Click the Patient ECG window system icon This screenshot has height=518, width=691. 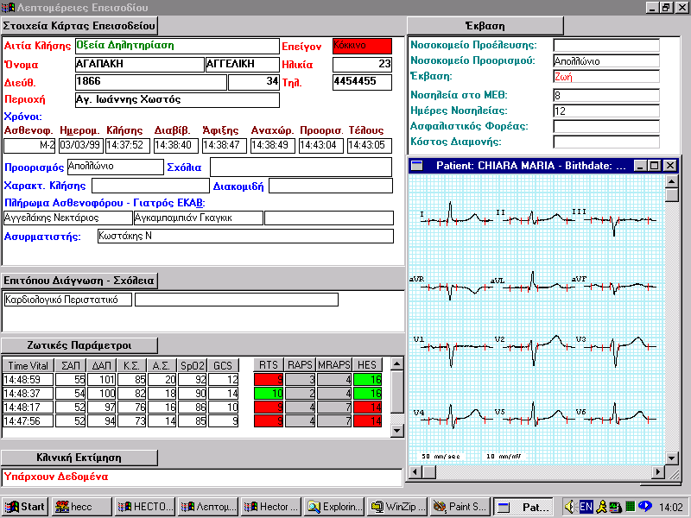pos(416,166)
